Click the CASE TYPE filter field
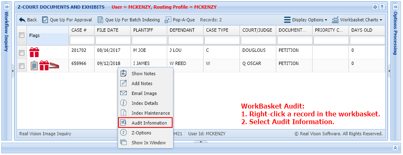The width and height of the screenshot is (403, 155). 222,40
